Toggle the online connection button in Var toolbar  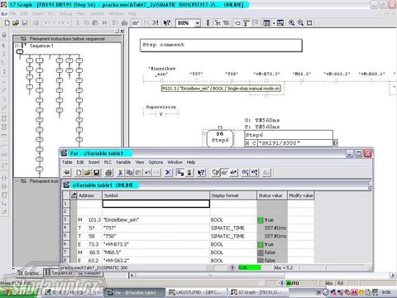pos(67,173)
